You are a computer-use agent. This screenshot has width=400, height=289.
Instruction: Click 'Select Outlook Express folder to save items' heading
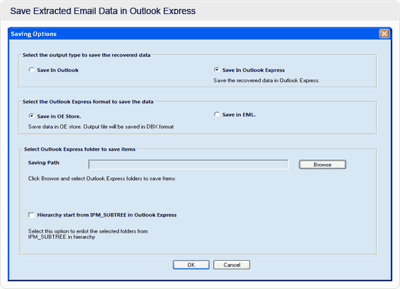[x=80, y=149]
